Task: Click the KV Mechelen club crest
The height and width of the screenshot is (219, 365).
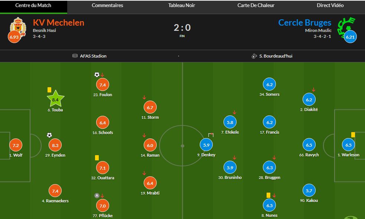Action: 16,26
